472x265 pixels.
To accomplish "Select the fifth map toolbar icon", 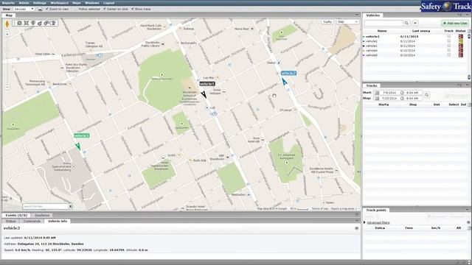I will (x=46, y=23).
